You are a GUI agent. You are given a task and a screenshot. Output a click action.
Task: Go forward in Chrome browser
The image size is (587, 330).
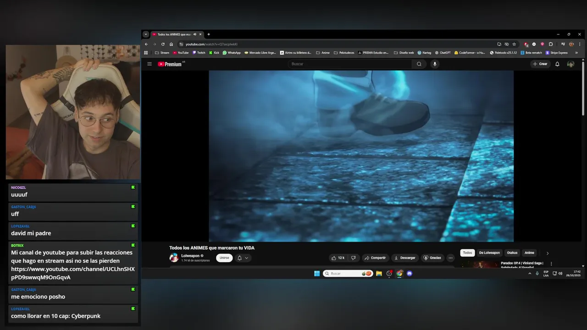[155, 44]
